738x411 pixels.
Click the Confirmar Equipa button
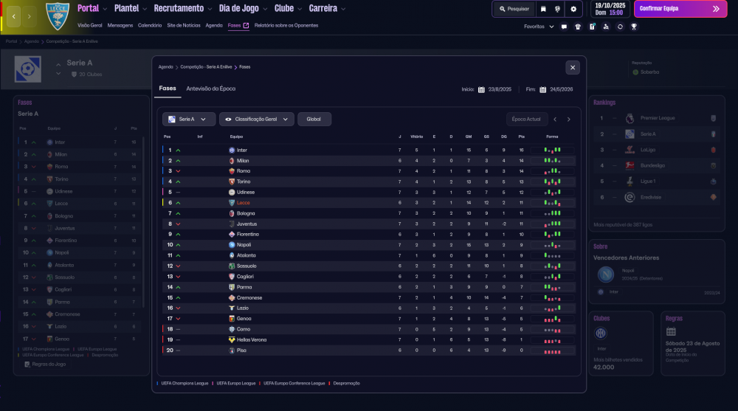coord(680,9)
